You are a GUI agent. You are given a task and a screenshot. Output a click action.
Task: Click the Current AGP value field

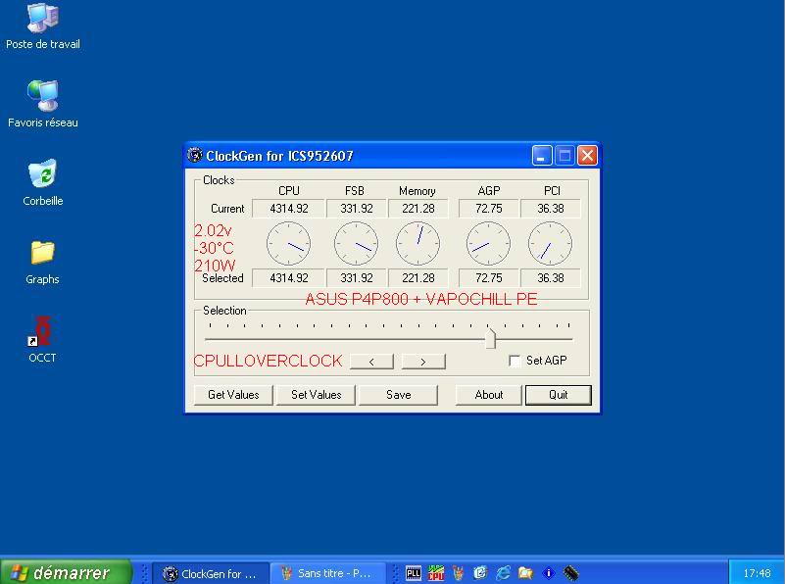(x=489, y=209)
